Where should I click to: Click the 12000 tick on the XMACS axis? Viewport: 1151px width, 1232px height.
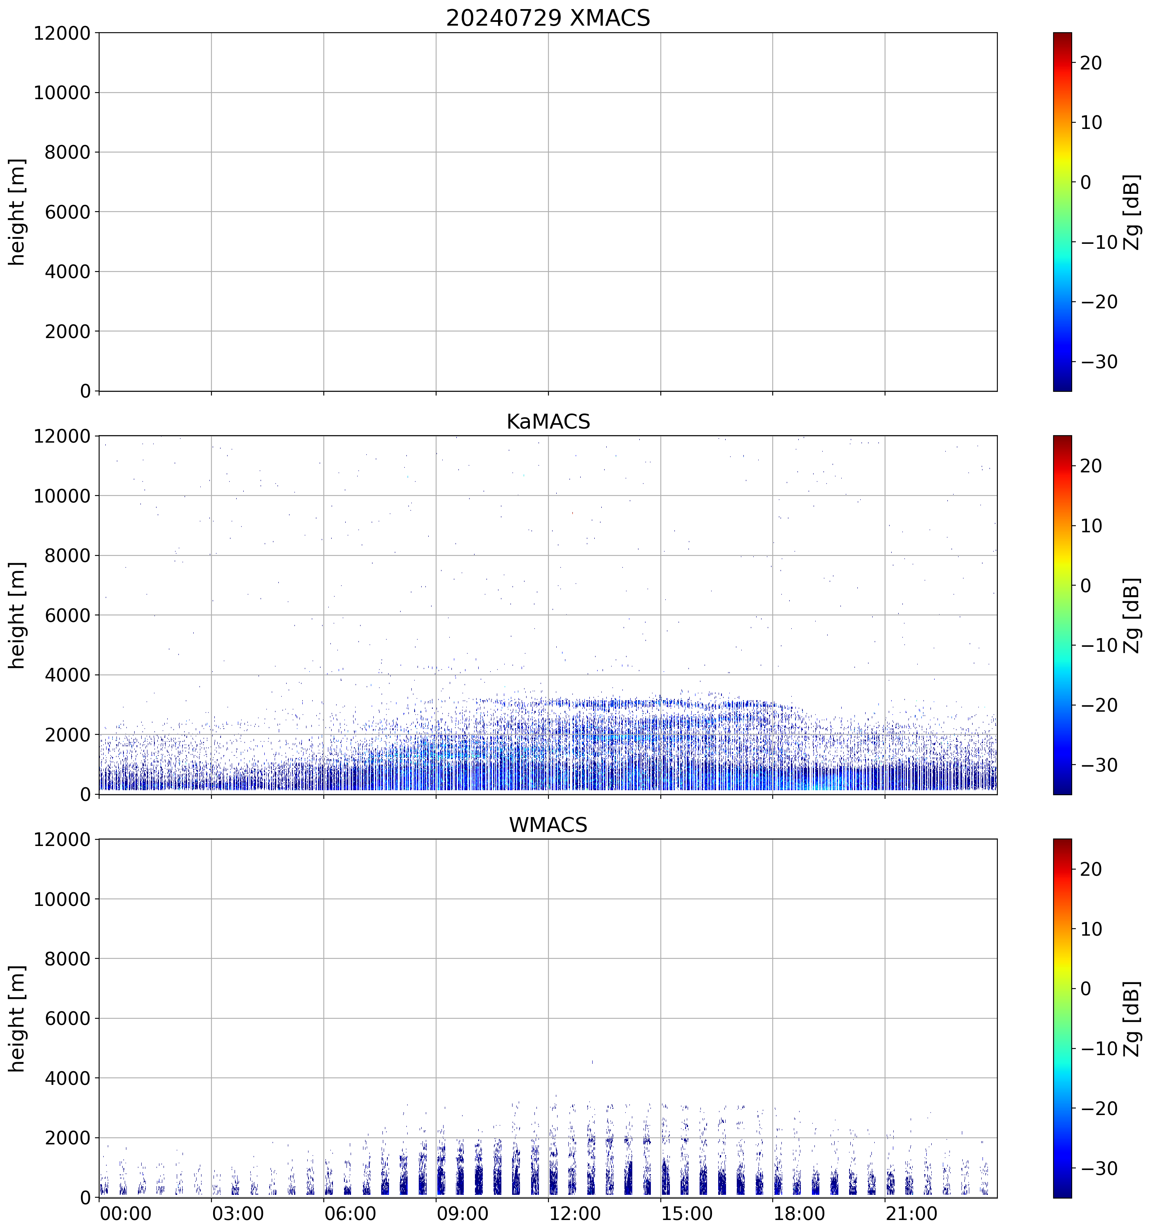[62, 33]
